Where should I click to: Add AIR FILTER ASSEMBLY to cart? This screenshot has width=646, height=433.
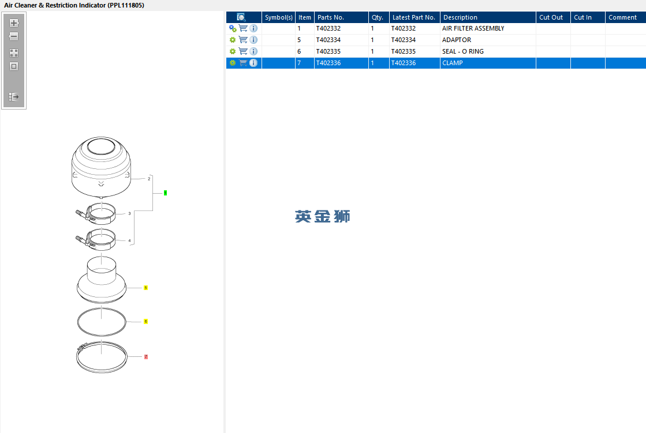pyautogui.click(x=243, y=28)
